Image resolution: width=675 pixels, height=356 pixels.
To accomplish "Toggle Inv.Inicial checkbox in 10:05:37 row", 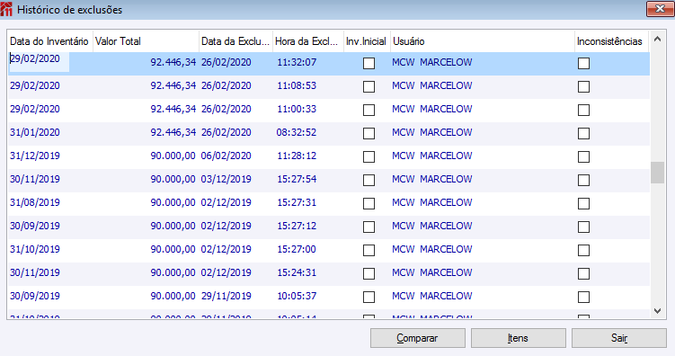I will coord(369,297).
